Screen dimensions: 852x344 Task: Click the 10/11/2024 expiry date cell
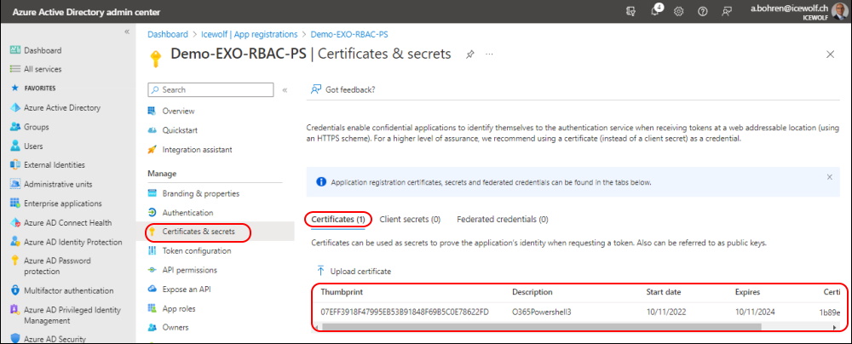[x=755, y=312]
